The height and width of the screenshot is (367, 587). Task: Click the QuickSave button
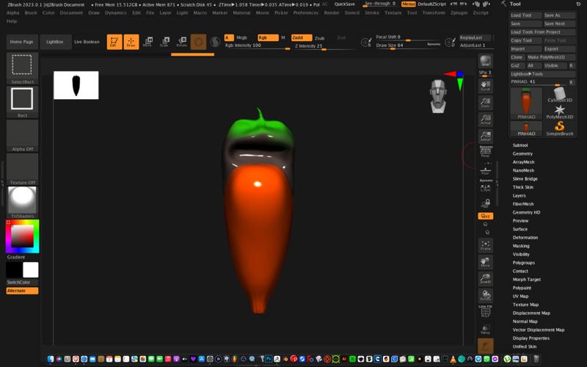(344, 4)
